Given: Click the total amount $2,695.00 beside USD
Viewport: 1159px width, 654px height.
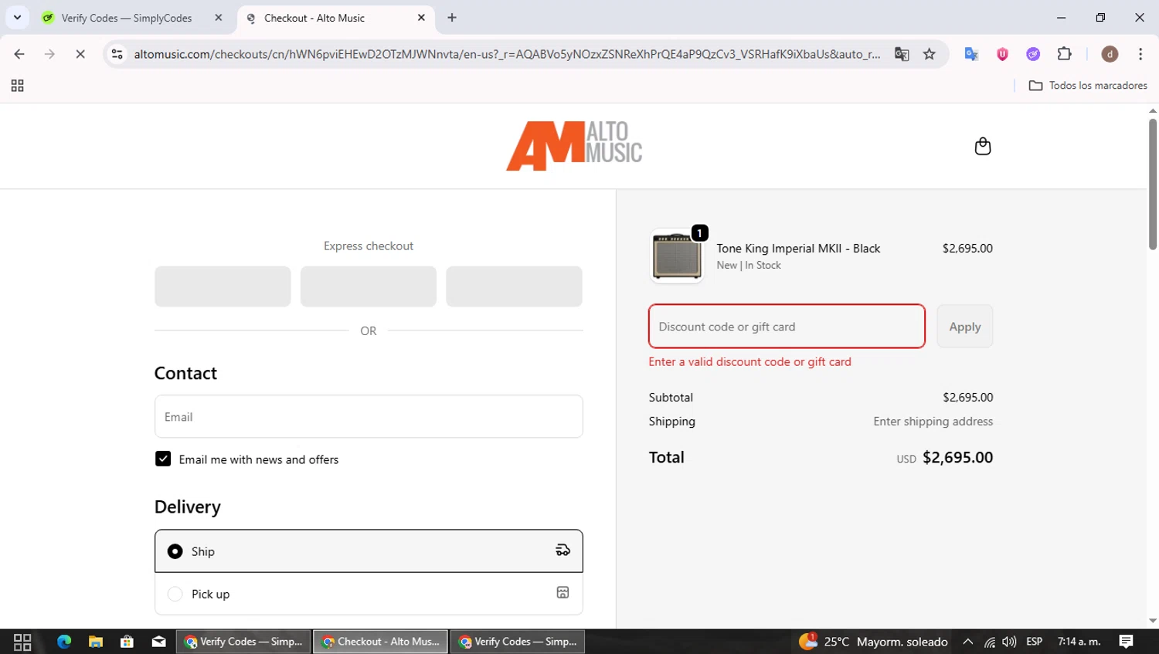Looking at the screenshot, I should pyautogui.click(x=957, y=457).
